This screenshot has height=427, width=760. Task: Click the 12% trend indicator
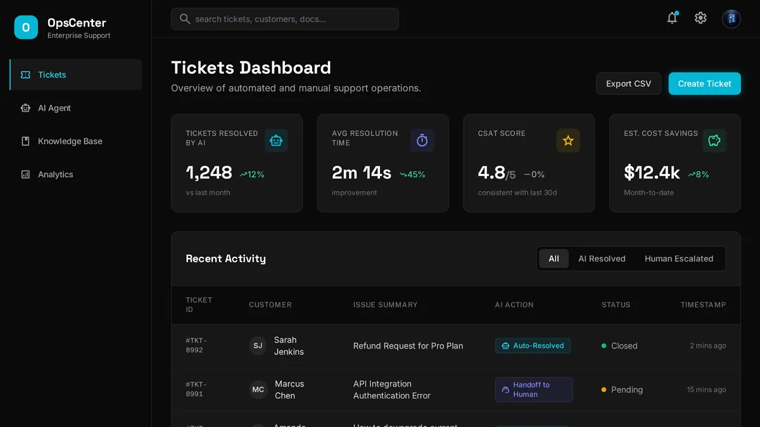pyautogui.click(x=252, y=175)
